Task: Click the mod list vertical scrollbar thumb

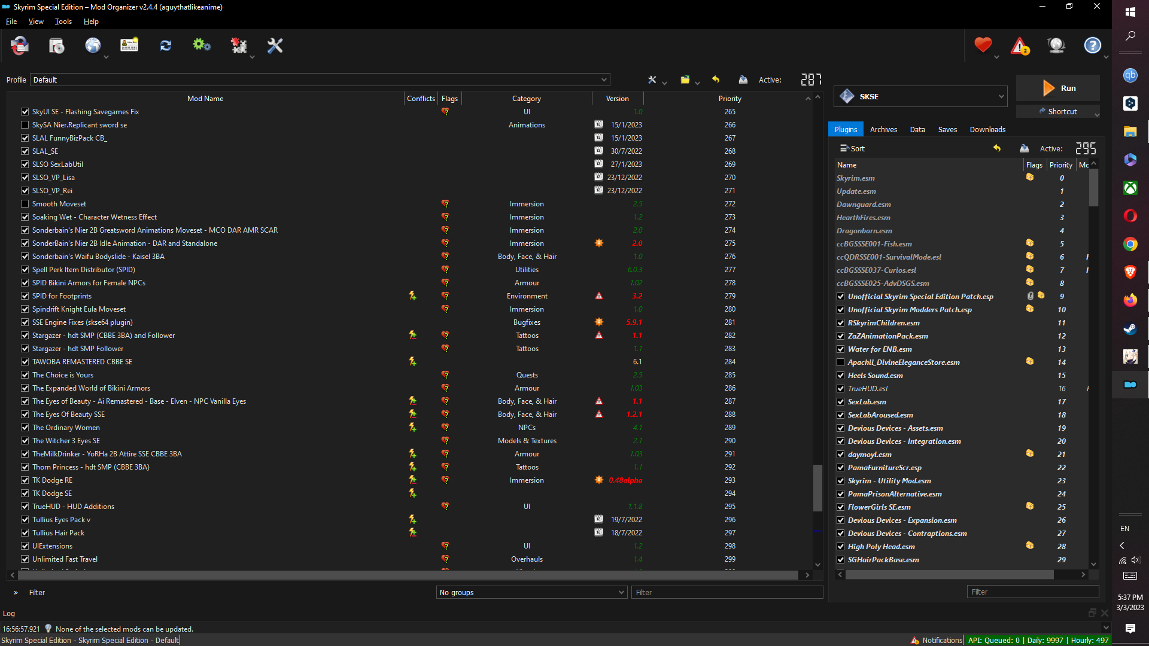Action: (817, 488)
